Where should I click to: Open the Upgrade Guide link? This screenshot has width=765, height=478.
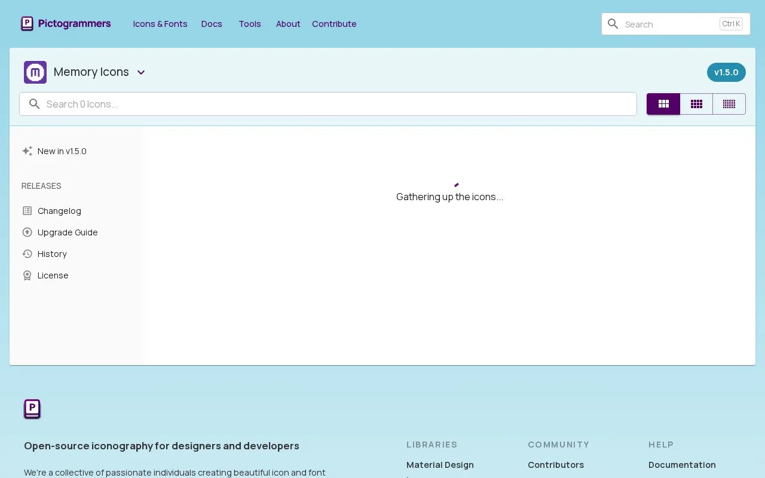[x=68, y=232]
